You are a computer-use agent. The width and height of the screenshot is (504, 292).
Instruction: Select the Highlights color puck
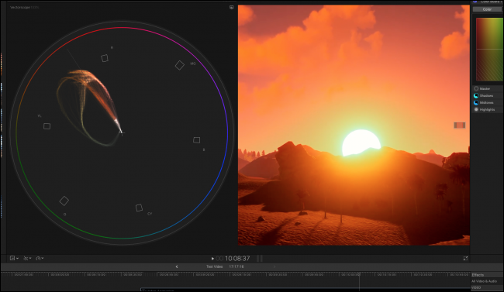pyautogui.click(x=476, y=109)
